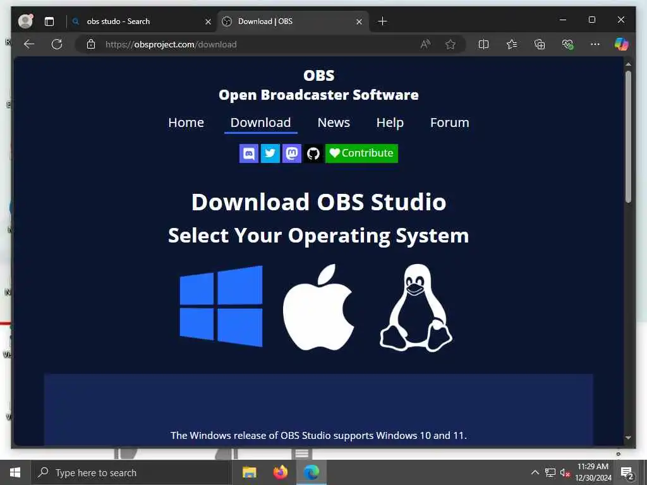Click the muted volume tray icon

[565, 472]
